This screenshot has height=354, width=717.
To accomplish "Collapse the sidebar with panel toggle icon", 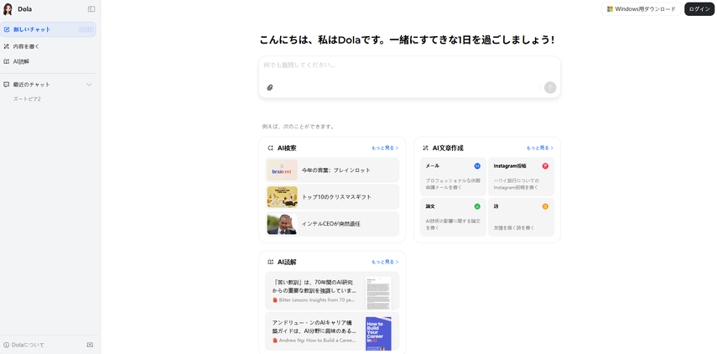I will [x=91, y=9].
